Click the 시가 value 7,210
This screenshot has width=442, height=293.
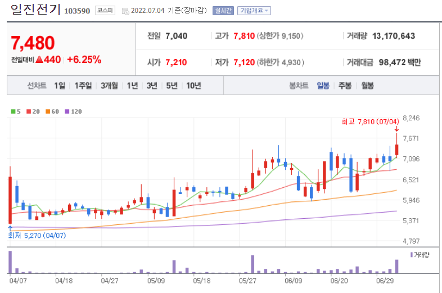coord(176,62)
